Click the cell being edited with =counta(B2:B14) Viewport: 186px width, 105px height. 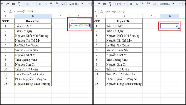tap(80, 26)
